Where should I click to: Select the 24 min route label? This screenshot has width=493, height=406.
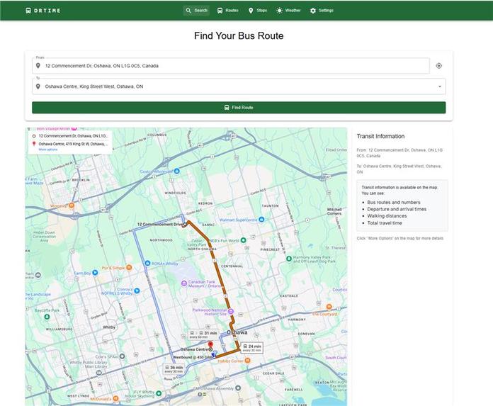tap(252, 347)
